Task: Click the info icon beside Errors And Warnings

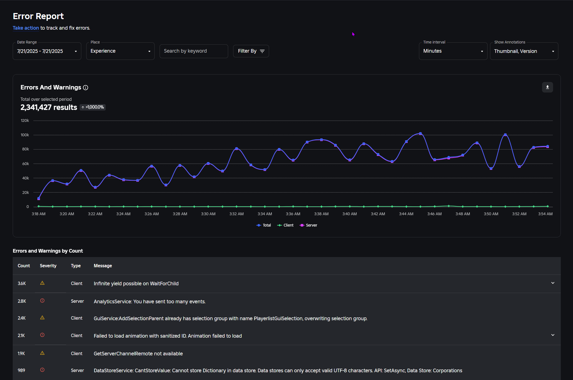Action: point(86,88)
